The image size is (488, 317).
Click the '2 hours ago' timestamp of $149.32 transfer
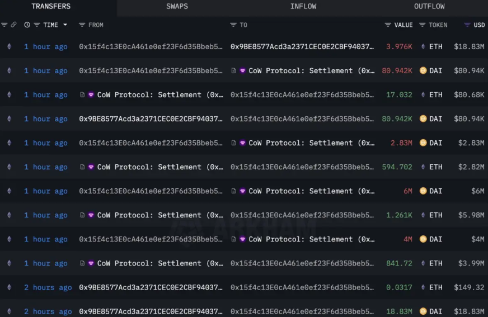(x=48, y=287)
